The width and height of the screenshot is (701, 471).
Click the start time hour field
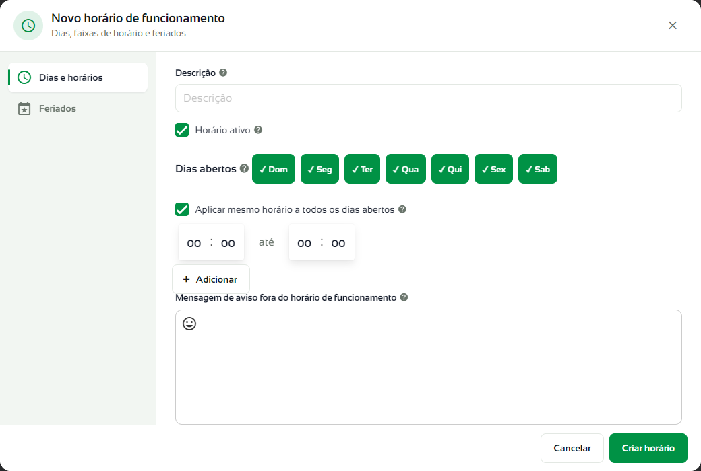pos(194,243)
